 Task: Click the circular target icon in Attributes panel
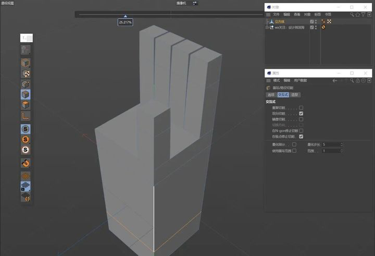(364, 81)
